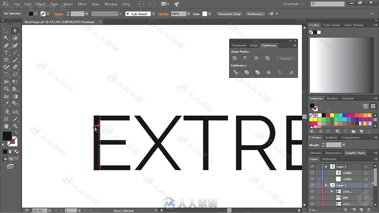Hide the <Gro... group sublayer

312,191
